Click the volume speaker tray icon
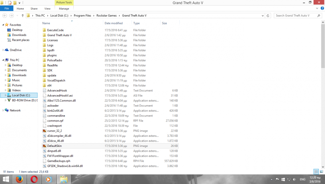The image size is (325, 184). click(294, 179)
